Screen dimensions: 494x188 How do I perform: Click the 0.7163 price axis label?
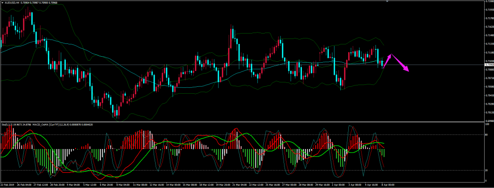click(x=489, y=27)
